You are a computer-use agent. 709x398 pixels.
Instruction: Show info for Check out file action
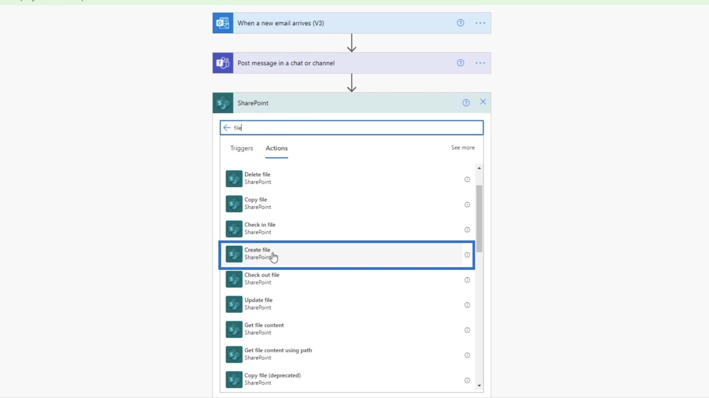(x=467, y=280)
